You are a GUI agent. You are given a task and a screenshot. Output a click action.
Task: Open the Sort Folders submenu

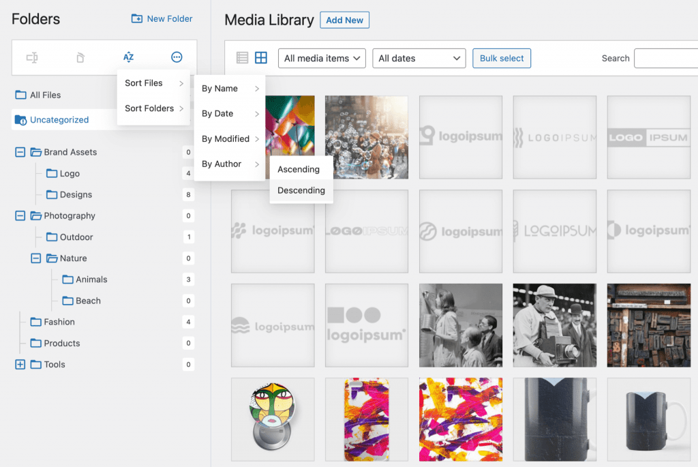tap(153, 108)
